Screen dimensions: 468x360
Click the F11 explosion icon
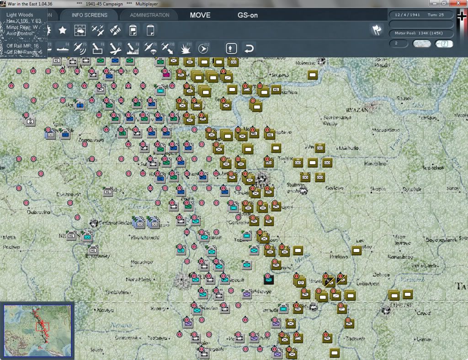click(x=186, y=48)
